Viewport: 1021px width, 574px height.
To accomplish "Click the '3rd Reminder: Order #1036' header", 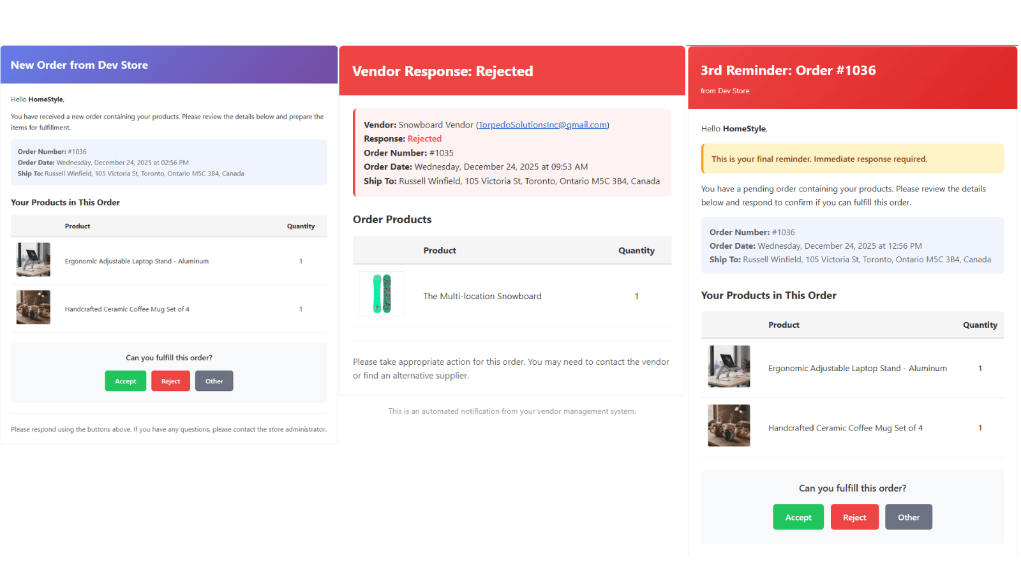I will [788, 71].
